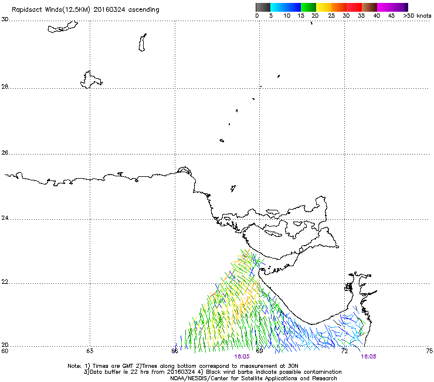Screen dimensions: 434x382
Task: Click the green 15–20 knots legend swatch
Action: tap(308, 7)
